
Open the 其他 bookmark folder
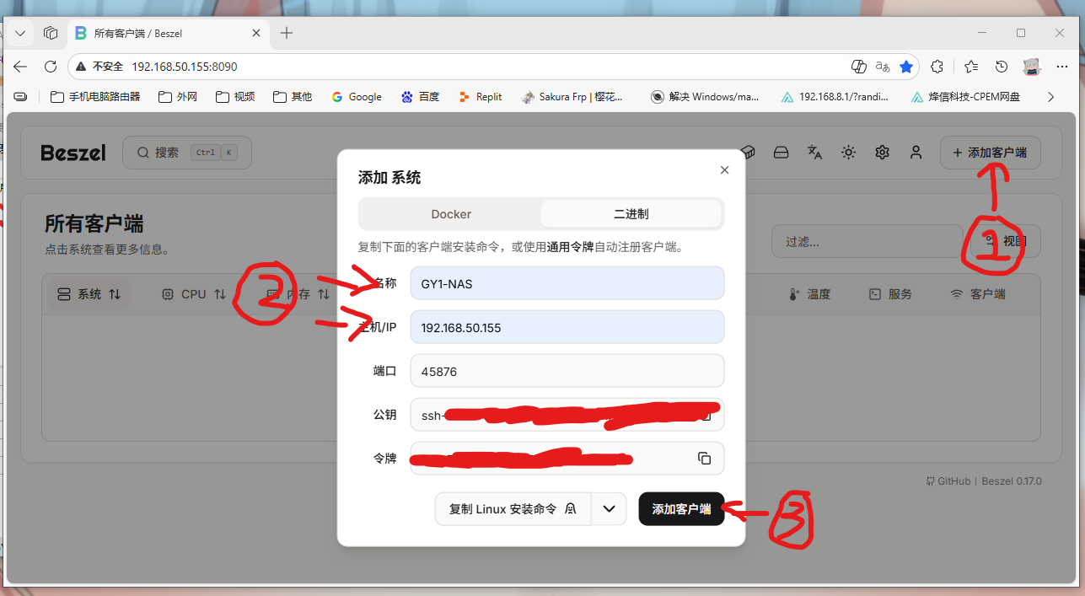[x=293, y=97]
